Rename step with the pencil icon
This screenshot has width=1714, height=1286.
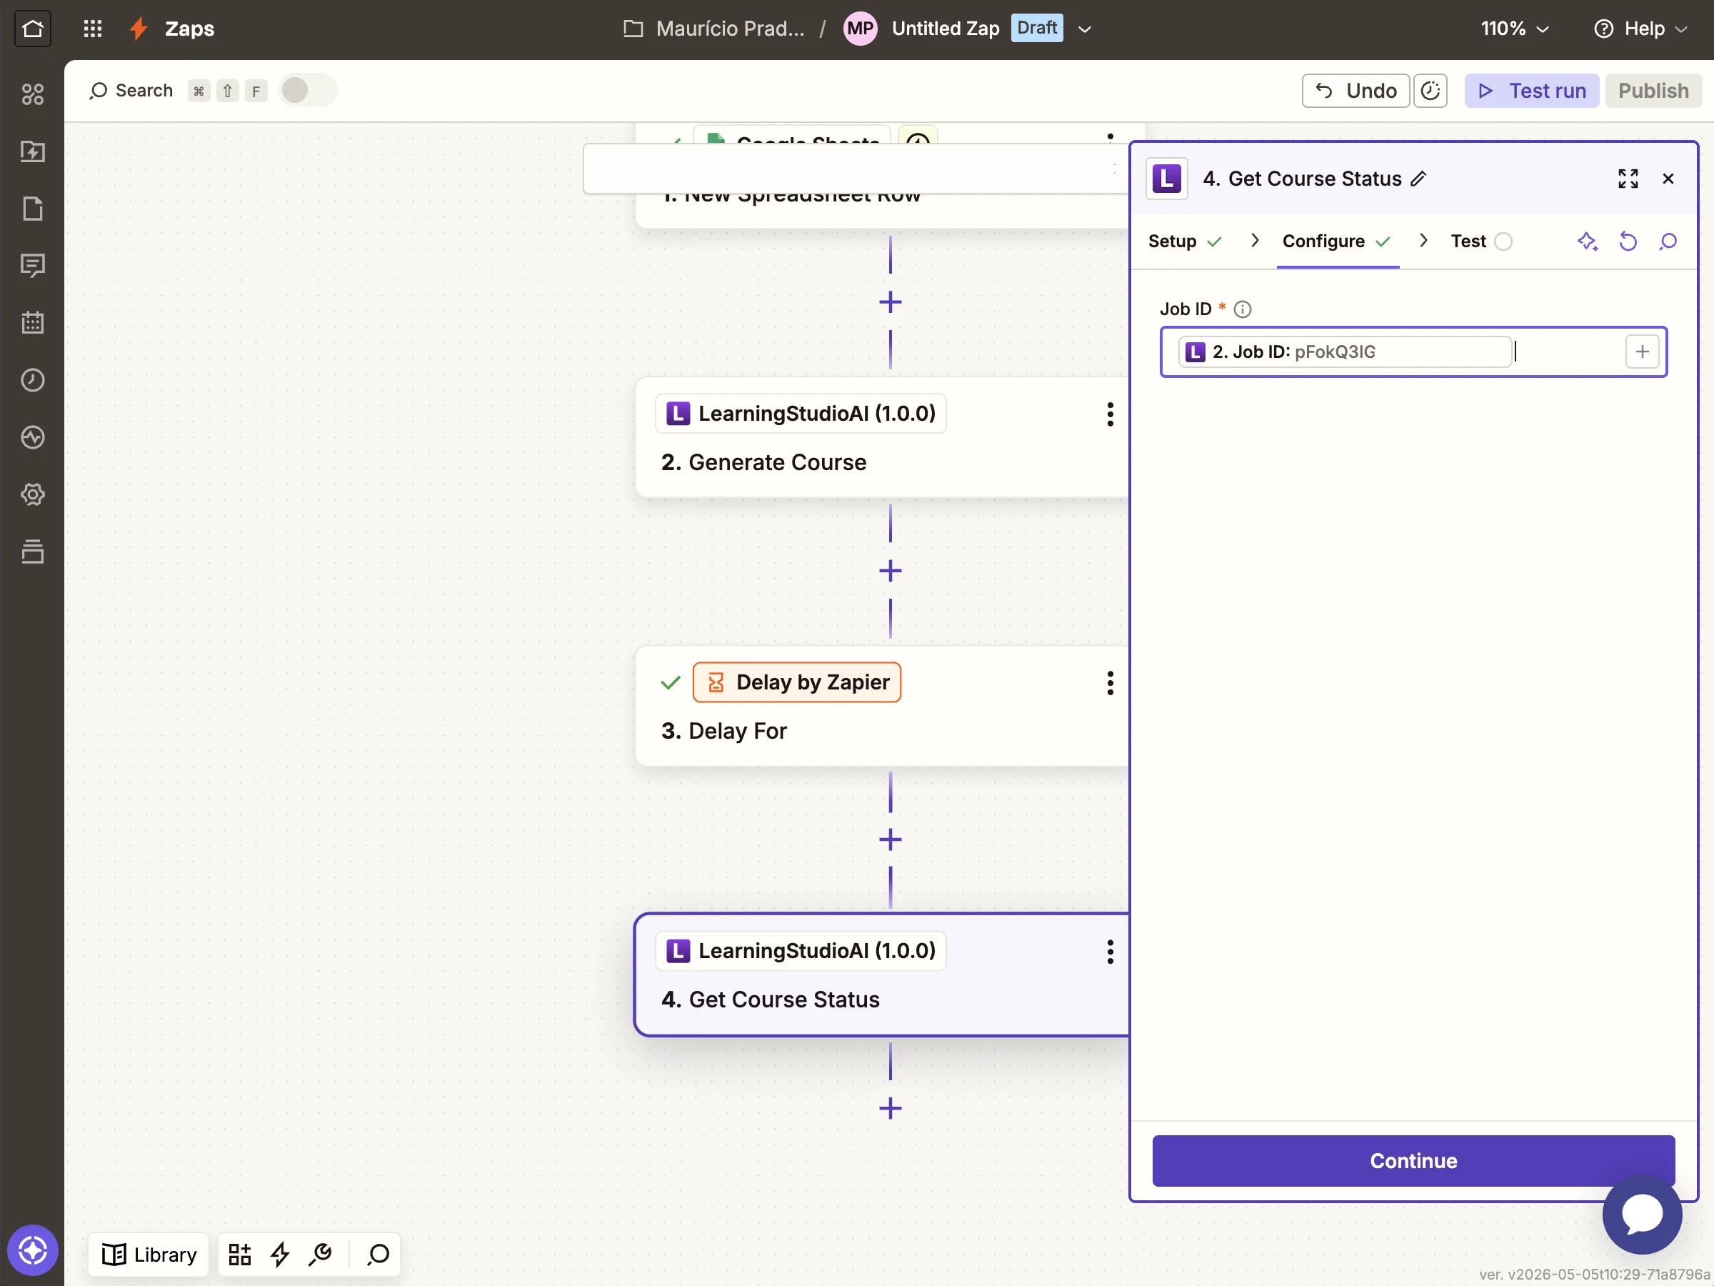[x=1418, y=179]
